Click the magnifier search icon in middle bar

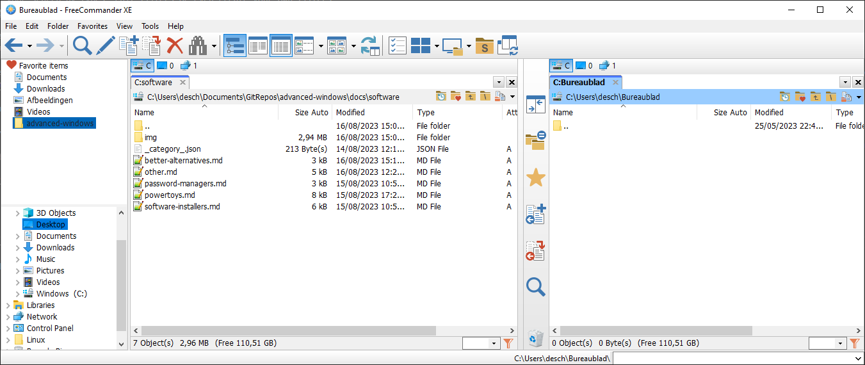pos(535,286)
